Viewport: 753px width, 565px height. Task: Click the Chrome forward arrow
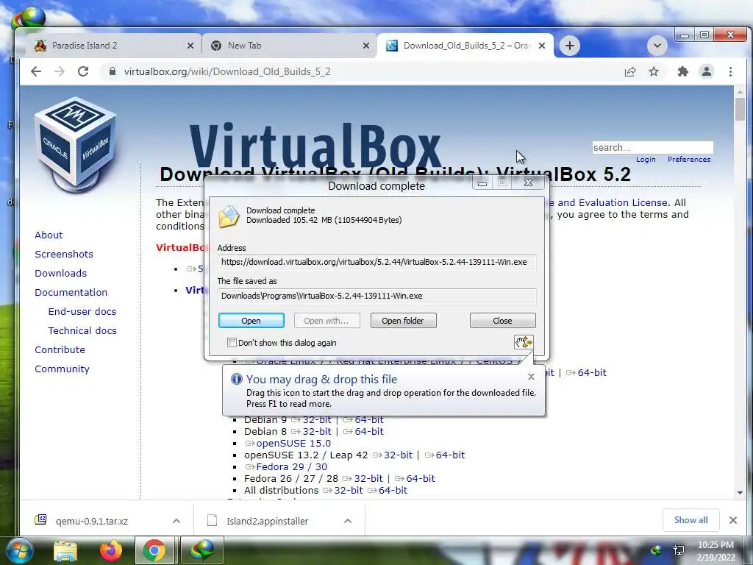[59, 71]
